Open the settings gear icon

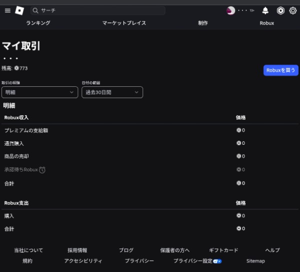(x=293, y=10)
